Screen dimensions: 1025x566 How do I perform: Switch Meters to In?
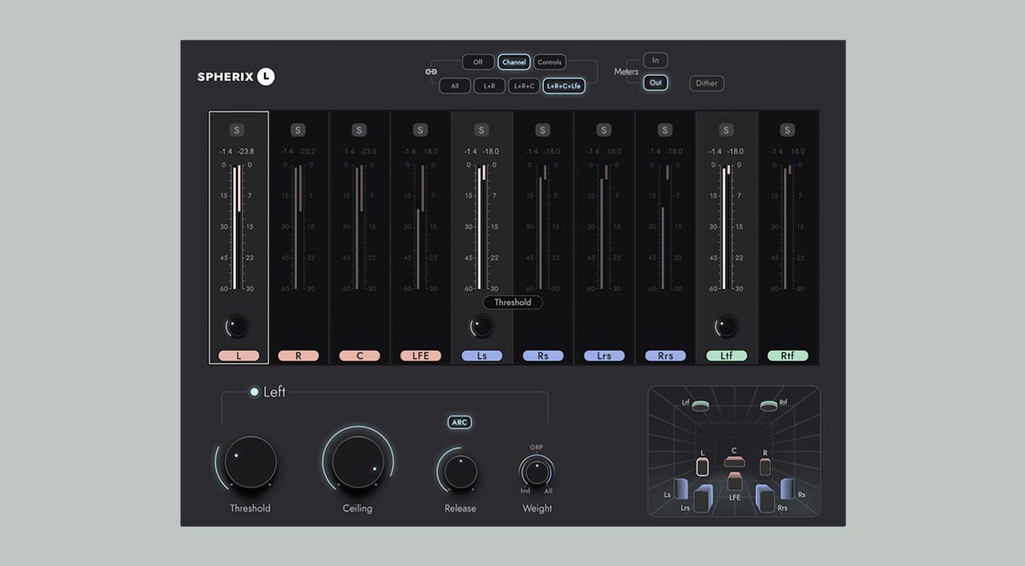pos(655,60)
